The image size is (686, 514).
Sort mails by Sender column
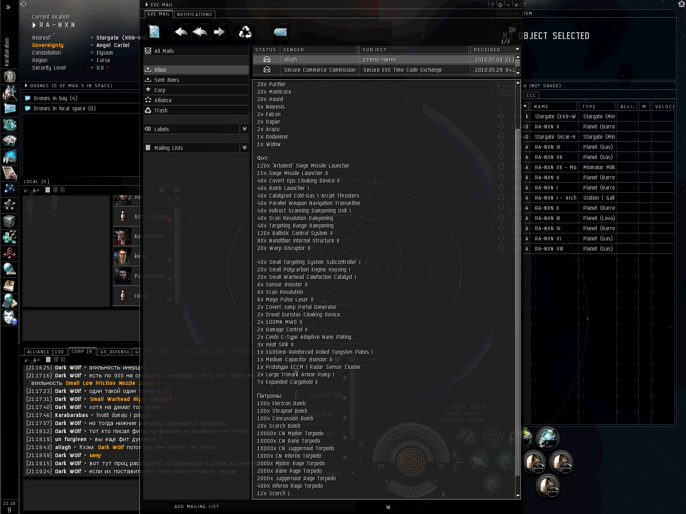tap(319, 50)
